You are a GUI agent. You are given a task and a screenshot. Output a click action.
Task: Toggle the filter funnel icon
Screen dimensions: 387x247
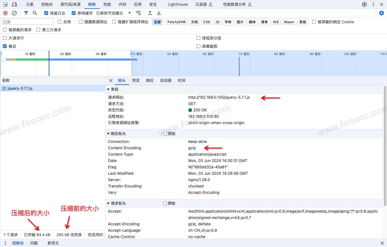click(x=26, y=13)
